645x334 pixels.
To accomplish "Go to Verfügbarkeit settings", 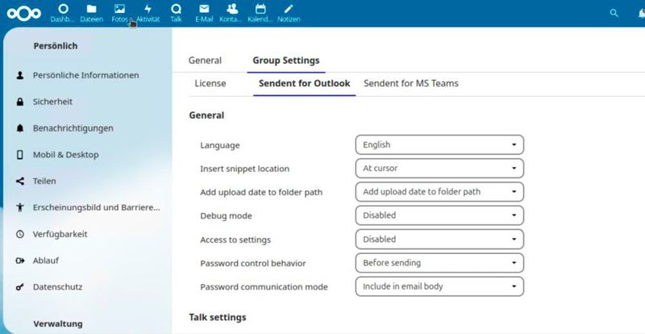I will 60,234.
